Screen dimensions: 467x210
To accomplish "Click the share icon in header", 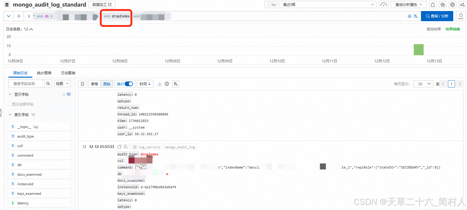I will pos(462,4).
